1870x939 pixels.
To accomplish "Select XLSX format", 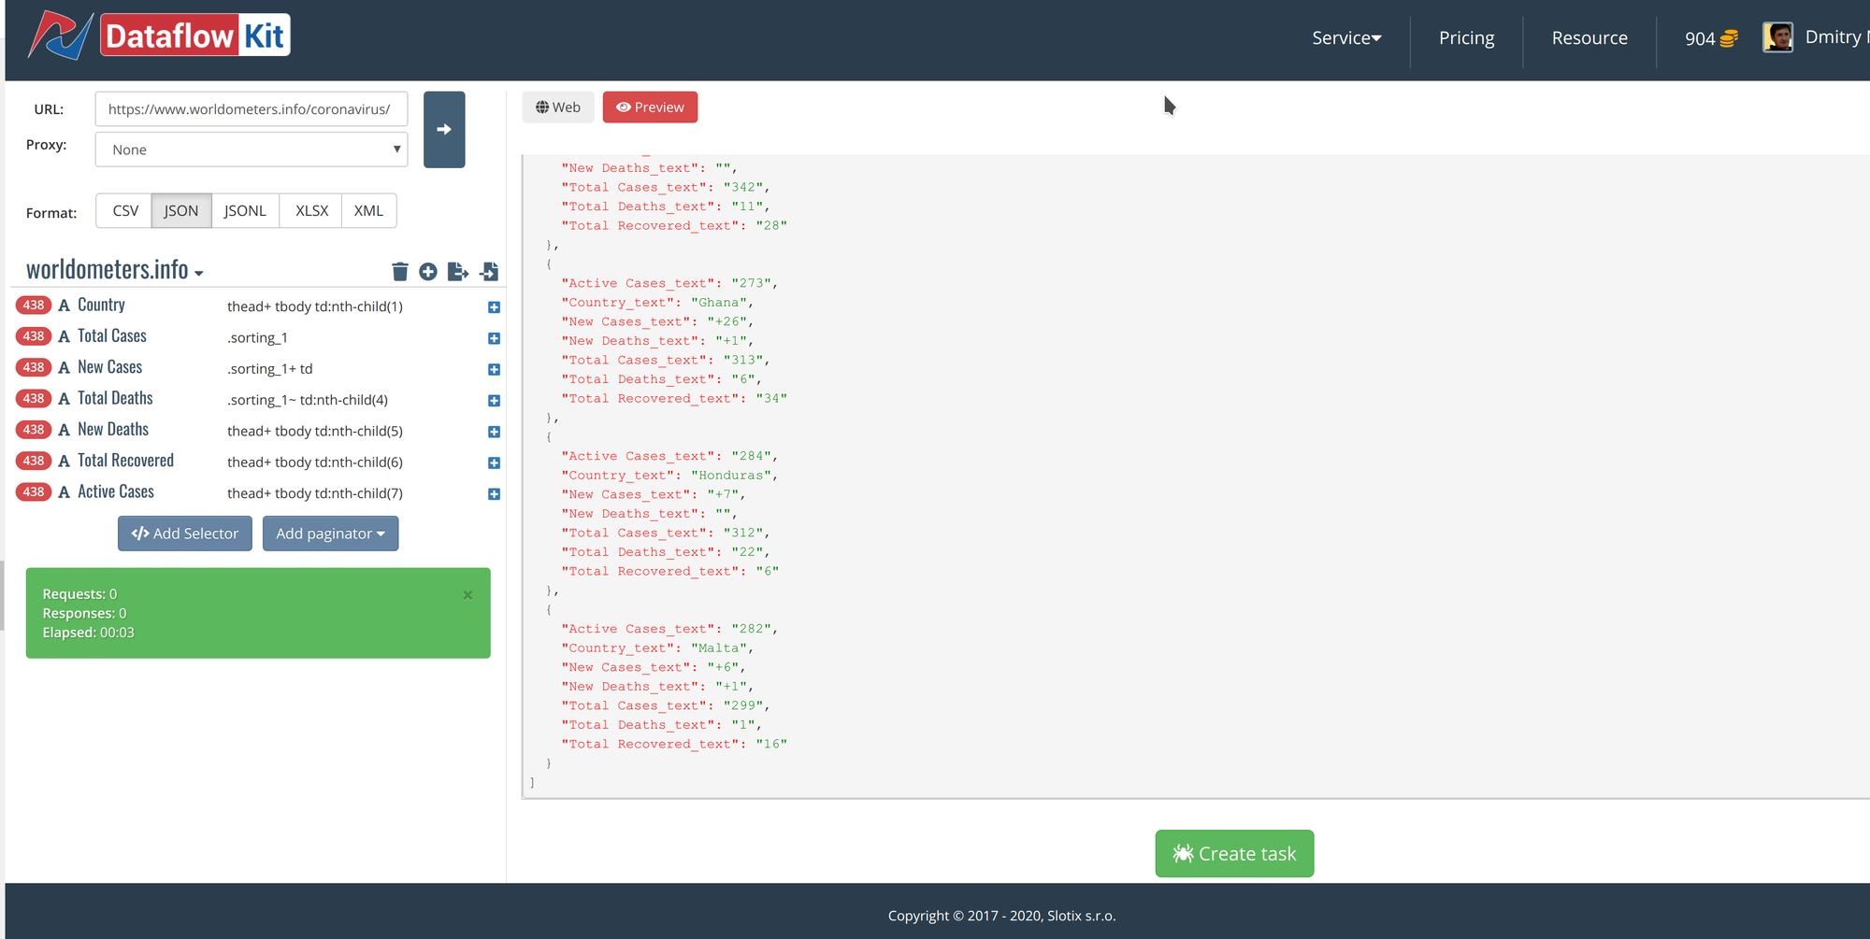I will [x=311, y=211].
